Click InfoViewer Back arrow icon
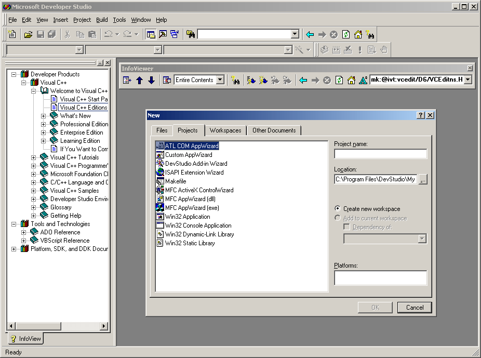 (303, 81)
